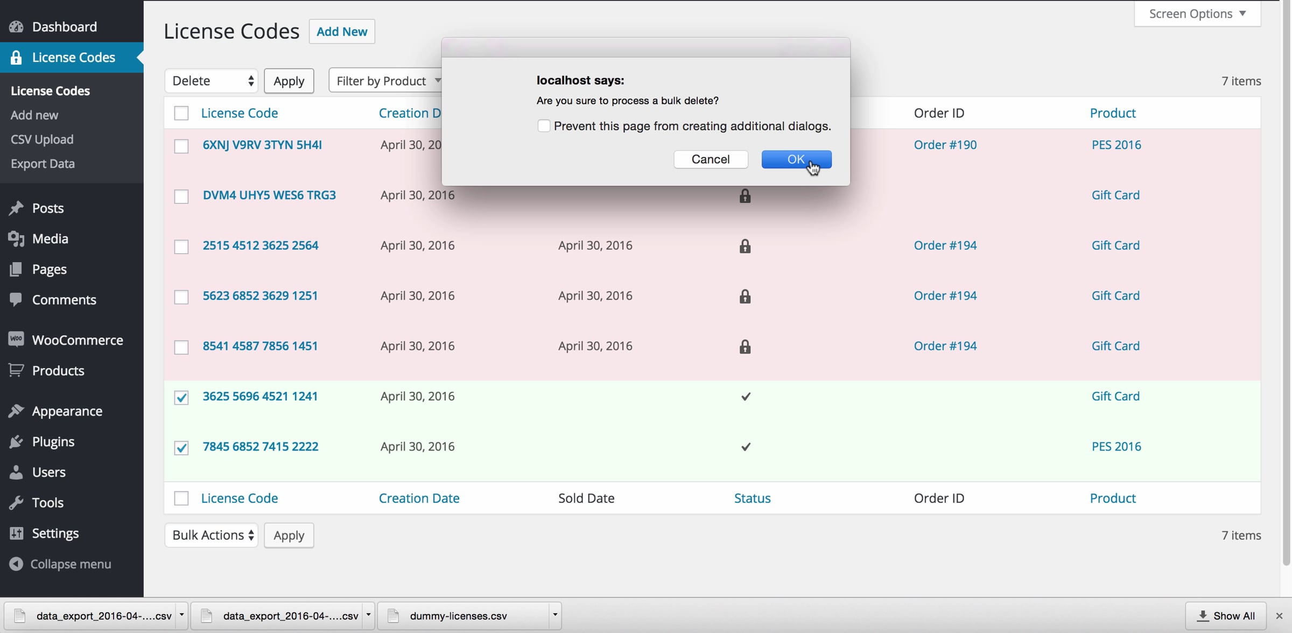
Task: Toggle the select-all checkbox in table header
Action: point(181,113)
